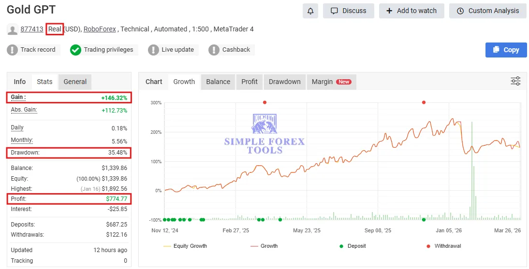Open Custom Analysis

(488, 11)
